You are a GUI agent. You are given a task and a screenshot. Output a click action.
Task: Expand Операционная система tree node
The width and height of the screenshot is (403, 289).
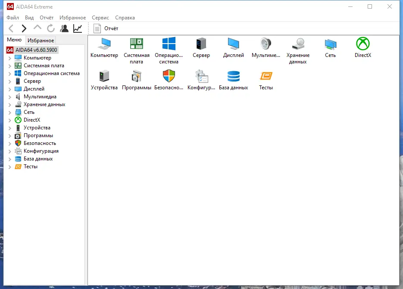pos(10,74)
